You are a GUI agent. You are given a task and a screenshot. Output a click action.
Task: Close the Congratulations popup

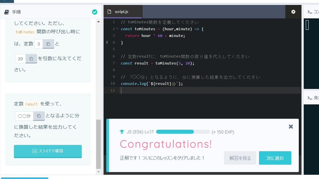pyautogui.click(x=291, y=127)
